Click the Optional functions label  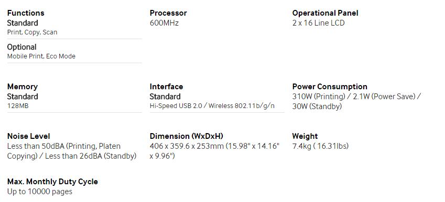pyautogui.click(x=22, y=47)
